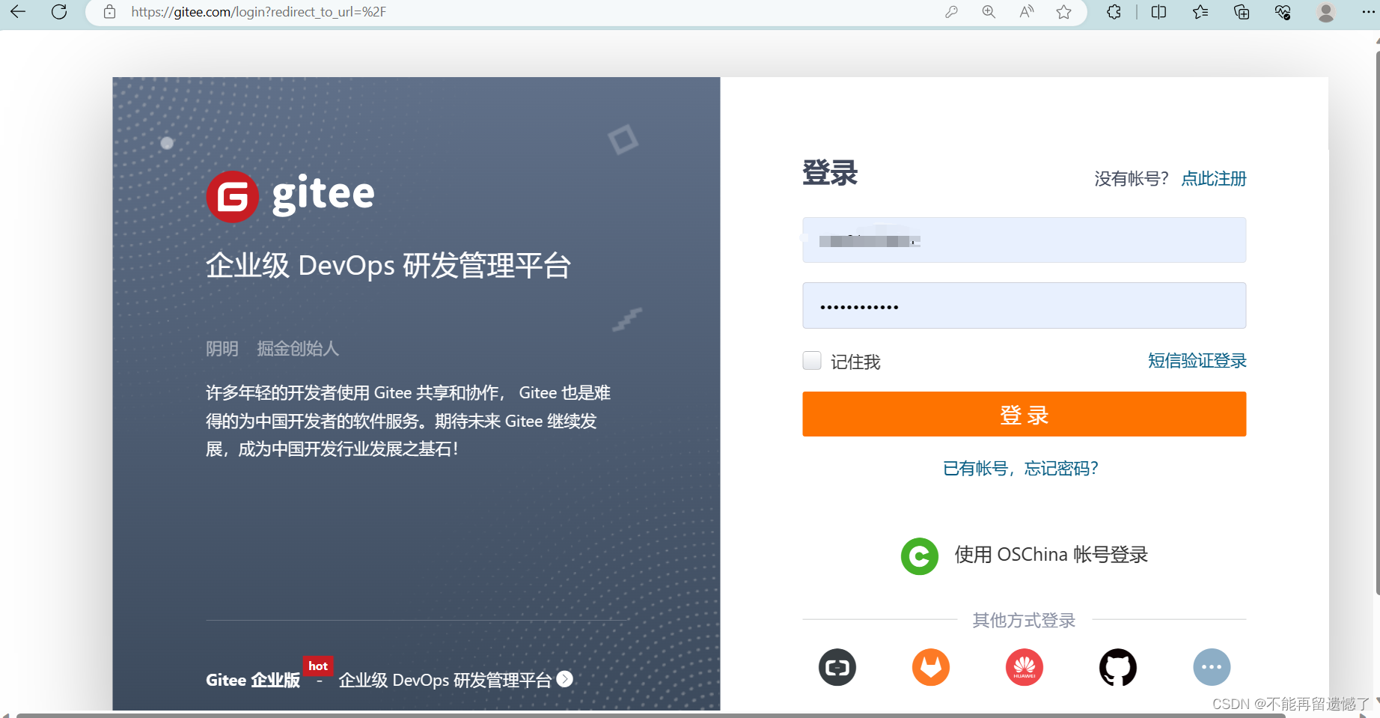Viewport: 1380px width, 718px height.
Task: Click the green OSChina logo icon
Action: point(920,556)
